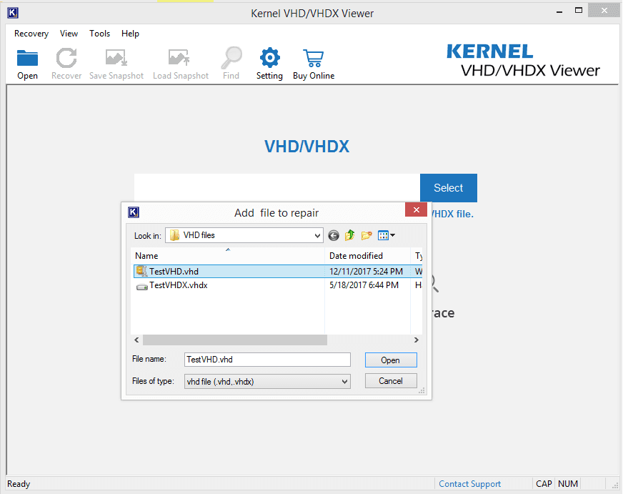The image size is (623, 494).
Task: Click the 12/11/2017 5:24 PM date cell
Action: point(366,272)
